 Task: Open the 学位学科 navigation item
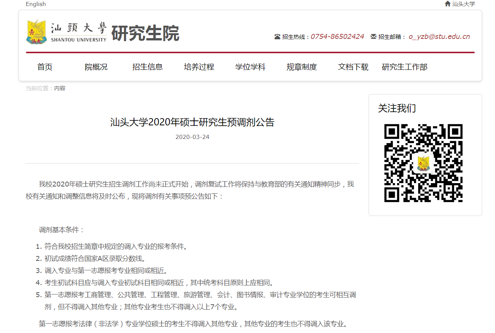tap(250, 67)
